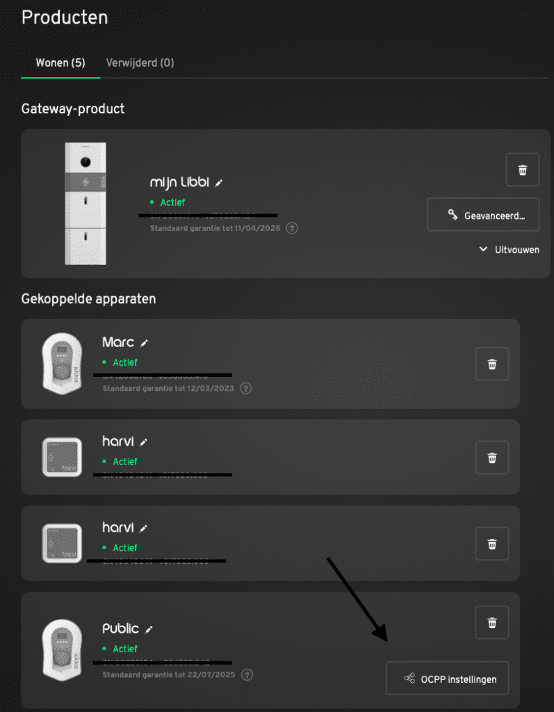The image size is (554, 712).
Task: Switch to the Verwijderd (0) tab
Action: [x=140, y=63]
